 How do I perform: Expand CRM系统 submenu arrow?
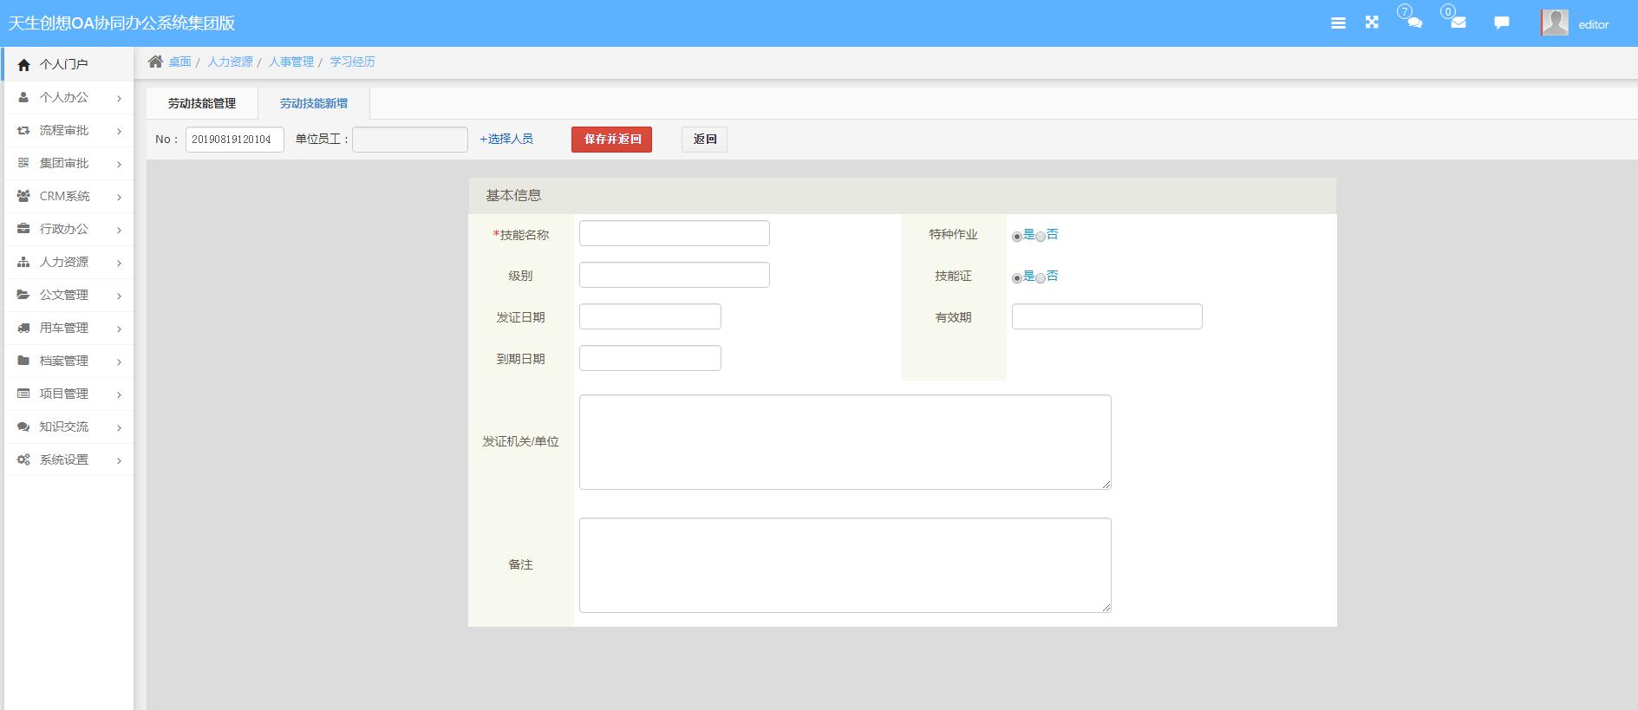pyautogui.click(x=119, y=197)
